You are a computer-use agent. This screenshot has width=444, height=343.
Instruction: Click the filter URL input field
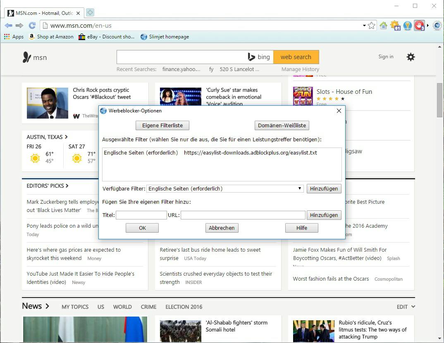[x=243, y=215]
